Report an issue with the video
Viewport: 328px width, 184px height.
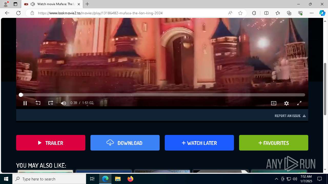click(x=290, y=116)
